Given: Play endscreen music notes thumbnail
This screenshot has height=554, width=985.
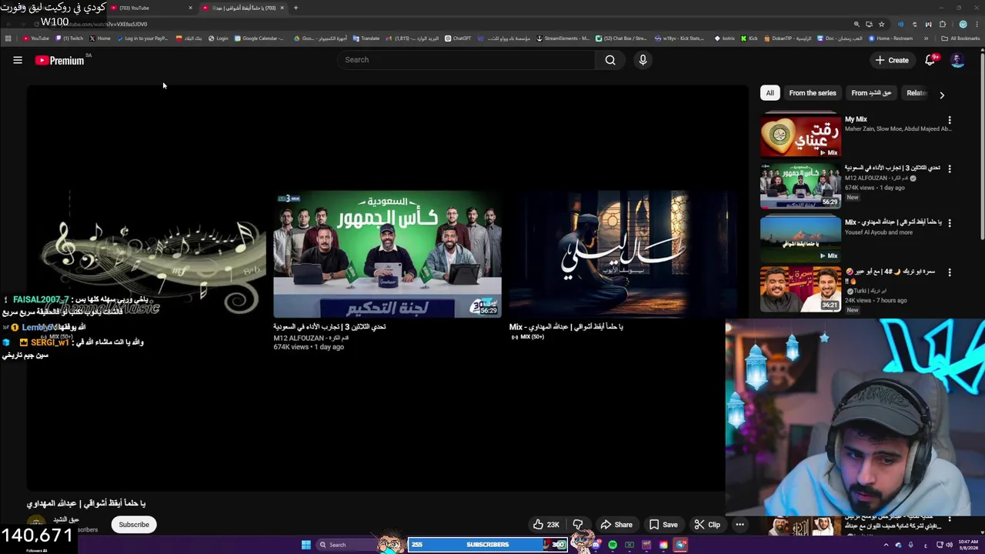Looking at the screenshot, I should pos(152,255).
